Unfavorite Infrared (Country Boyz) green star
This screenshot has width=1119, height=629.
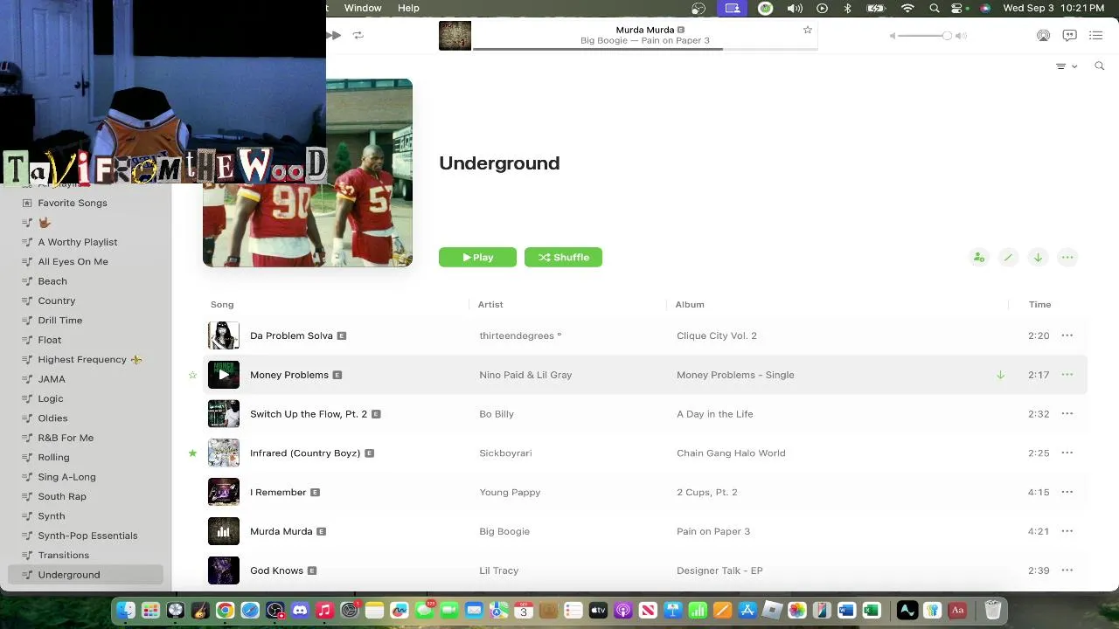click(193, 453)
